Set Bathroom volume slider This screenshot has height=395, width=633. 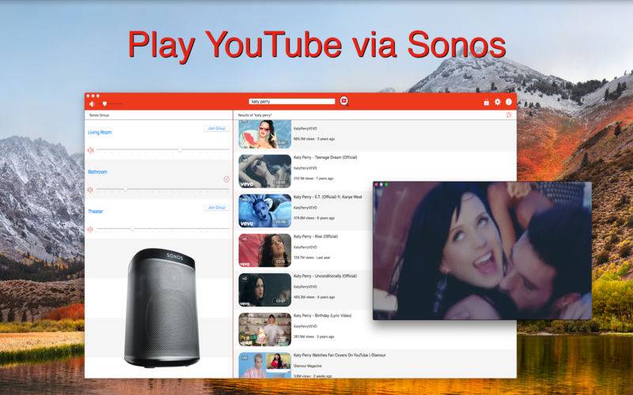coord(163,189)
